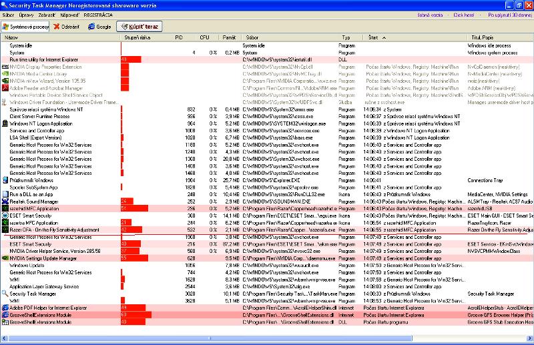Open Google search from toolbar
This screenshot has height=345, width=534.
pos(99,27)
